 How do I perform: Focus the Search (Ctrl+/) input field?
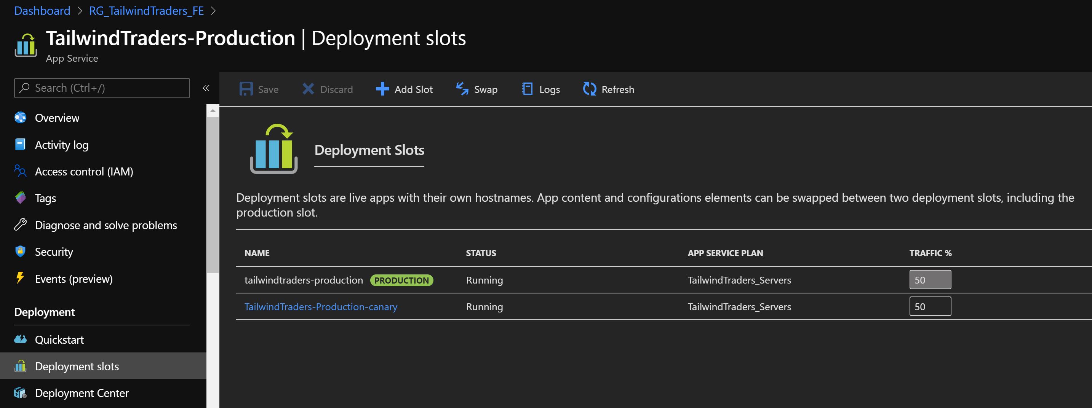(x=102, y=88)
